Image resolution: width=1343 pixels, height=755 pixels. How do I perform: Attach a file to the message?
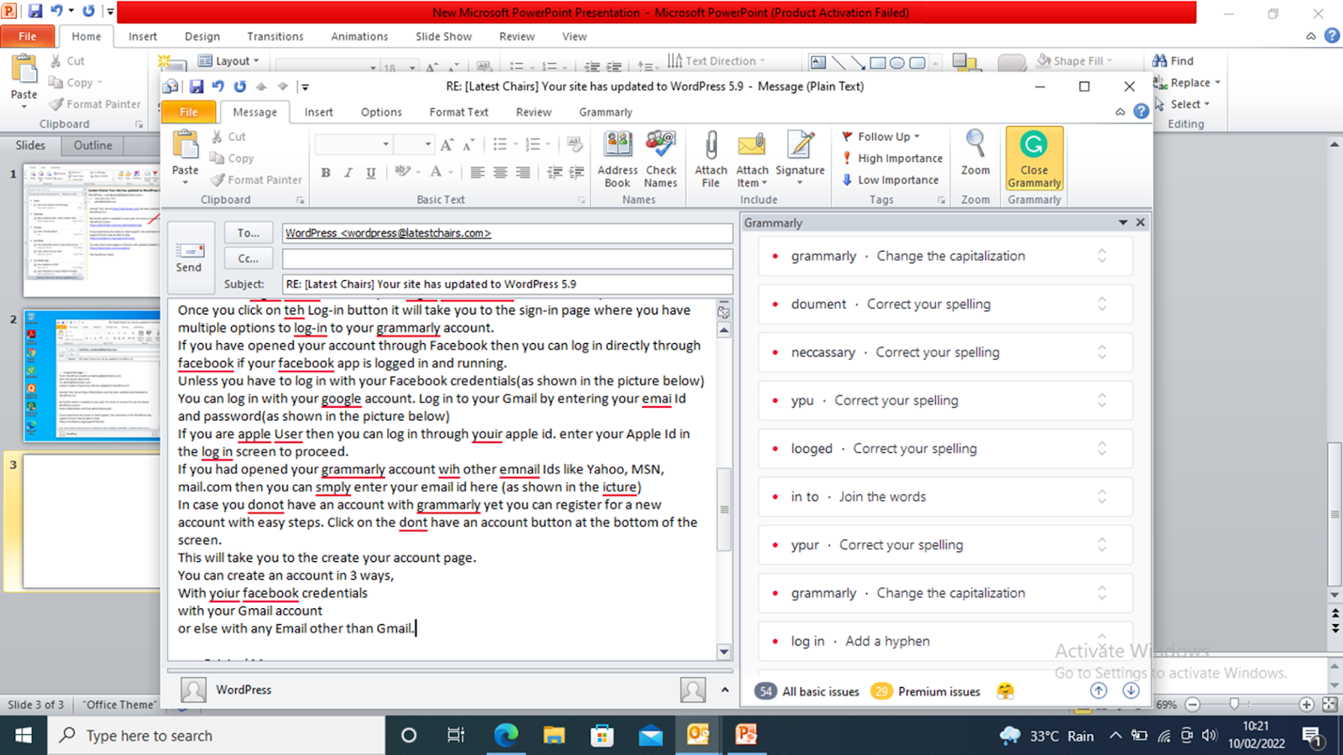click(x=711, y=159)
